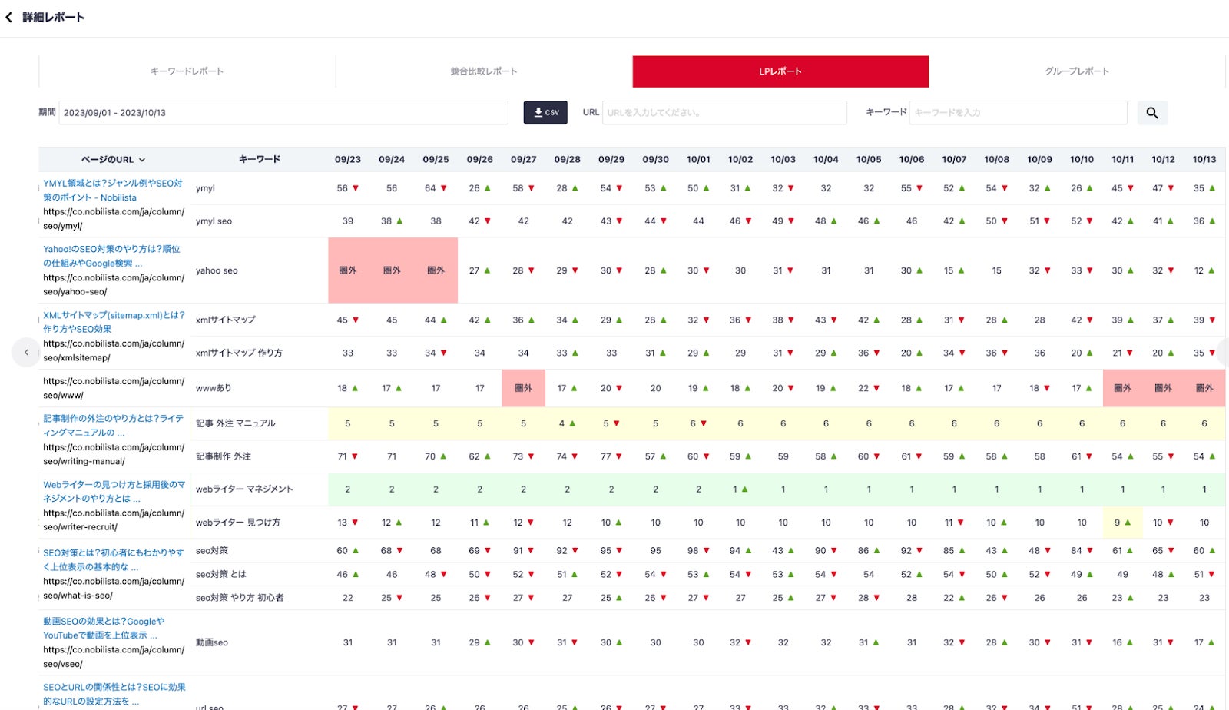Open the ページのURL column header dropdown
1229x710 pixels.
(x=114, y=160)
